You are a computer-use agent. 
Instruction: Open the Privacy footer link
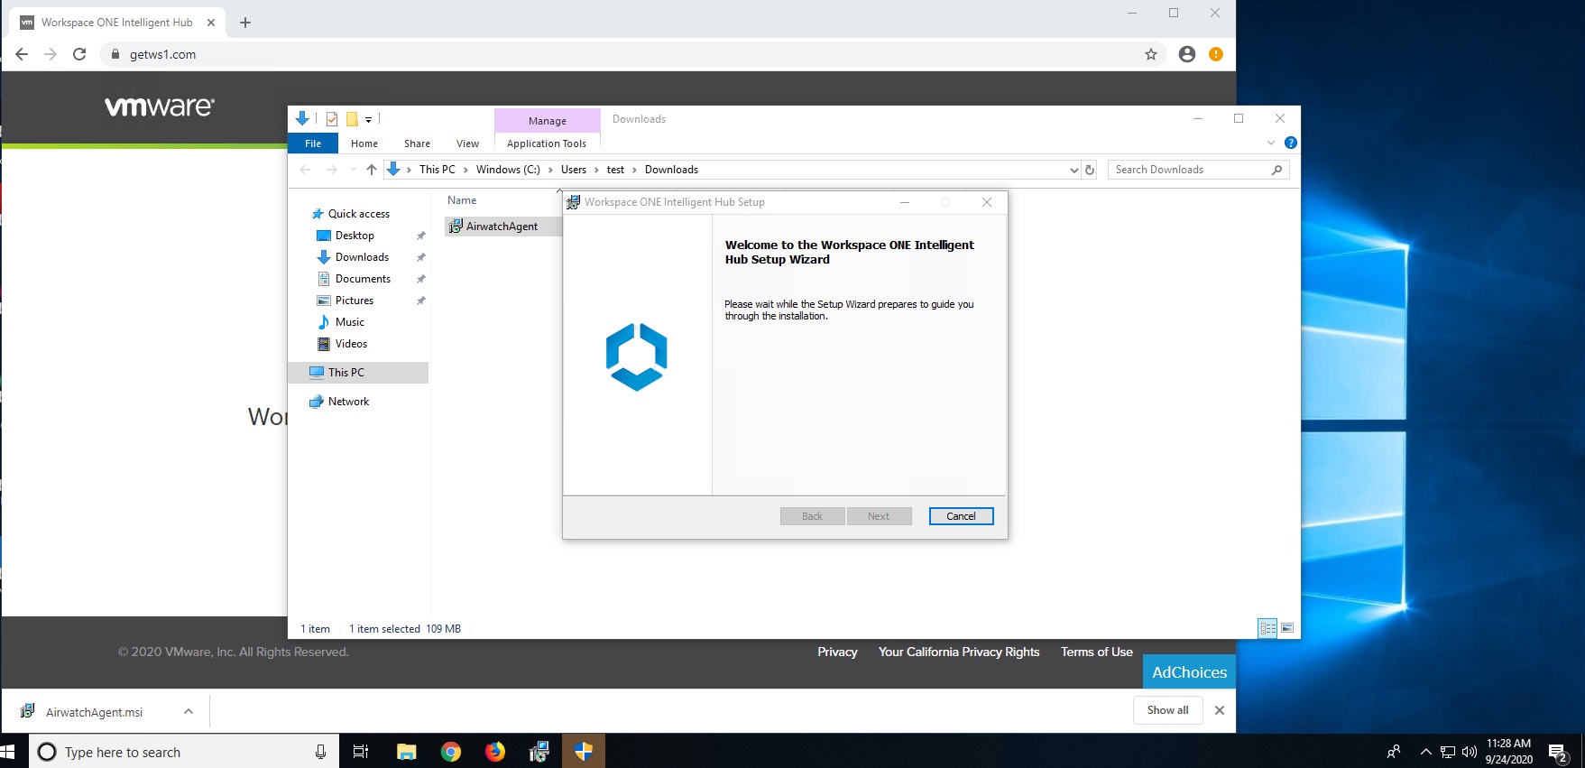pyautogui.click(x=837, y=652)
